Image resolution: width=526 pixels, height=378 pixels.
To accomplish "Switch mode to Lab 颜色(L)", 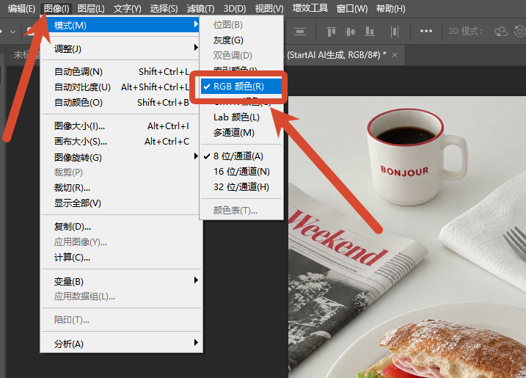I will tap(241, 117).
